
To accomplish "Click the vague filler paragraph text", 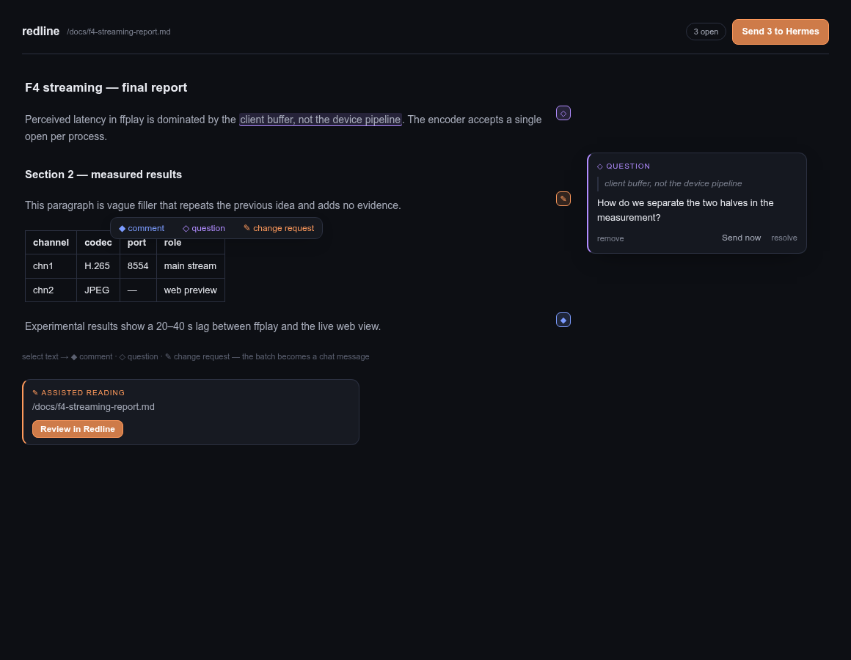I will click(x=213, y=205).
